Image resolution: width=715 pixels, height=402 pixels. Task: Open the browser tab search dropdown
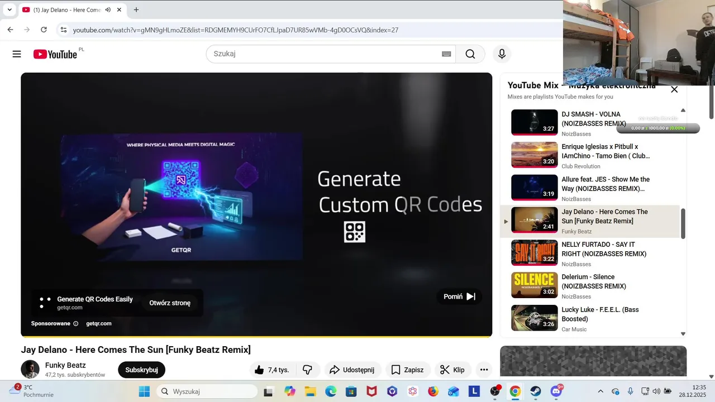pyautogui.click(x=9, y=9)
